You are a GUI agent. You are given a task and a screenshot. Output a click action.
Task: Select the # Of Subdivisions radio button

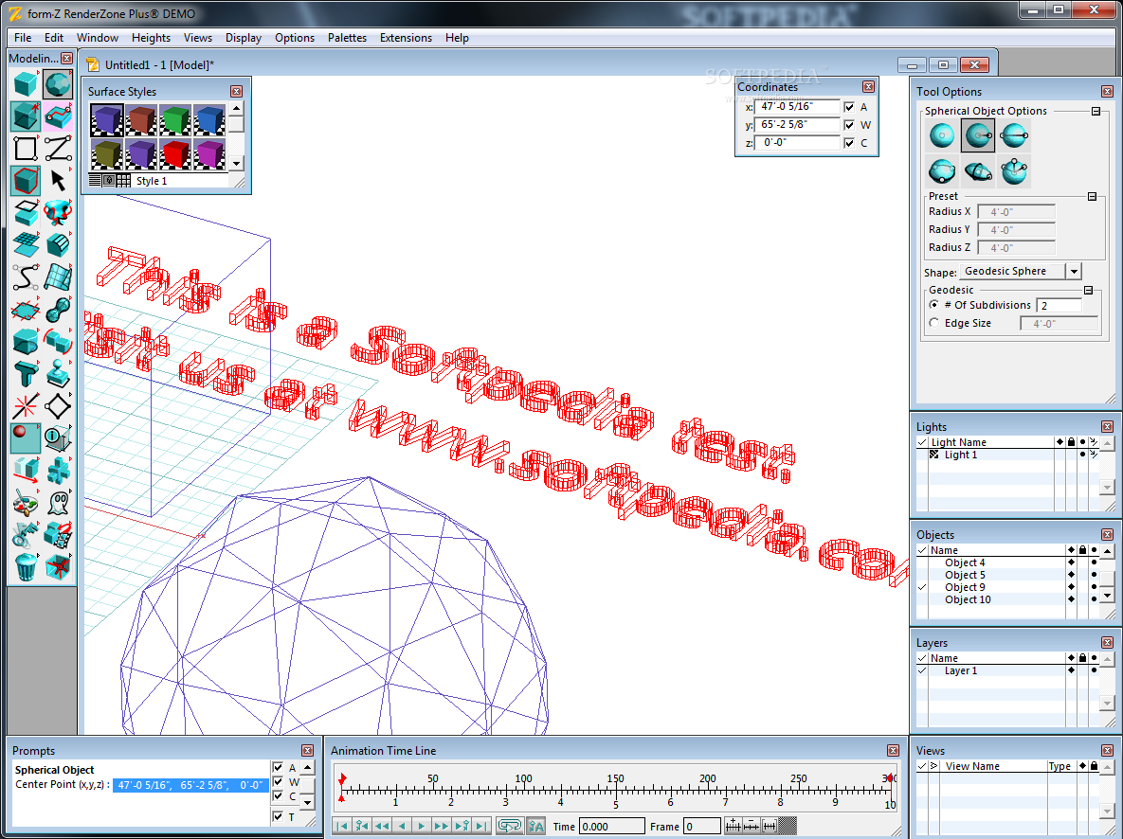click(x=933, y=305)
